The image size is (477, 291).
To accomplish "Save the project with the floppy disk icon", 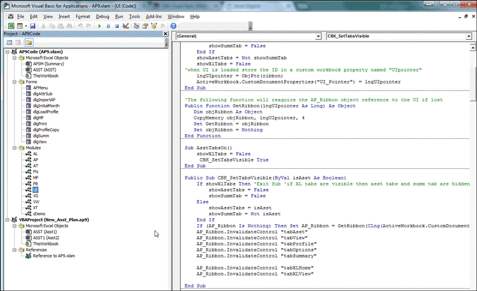I will (x=33, y=26).
